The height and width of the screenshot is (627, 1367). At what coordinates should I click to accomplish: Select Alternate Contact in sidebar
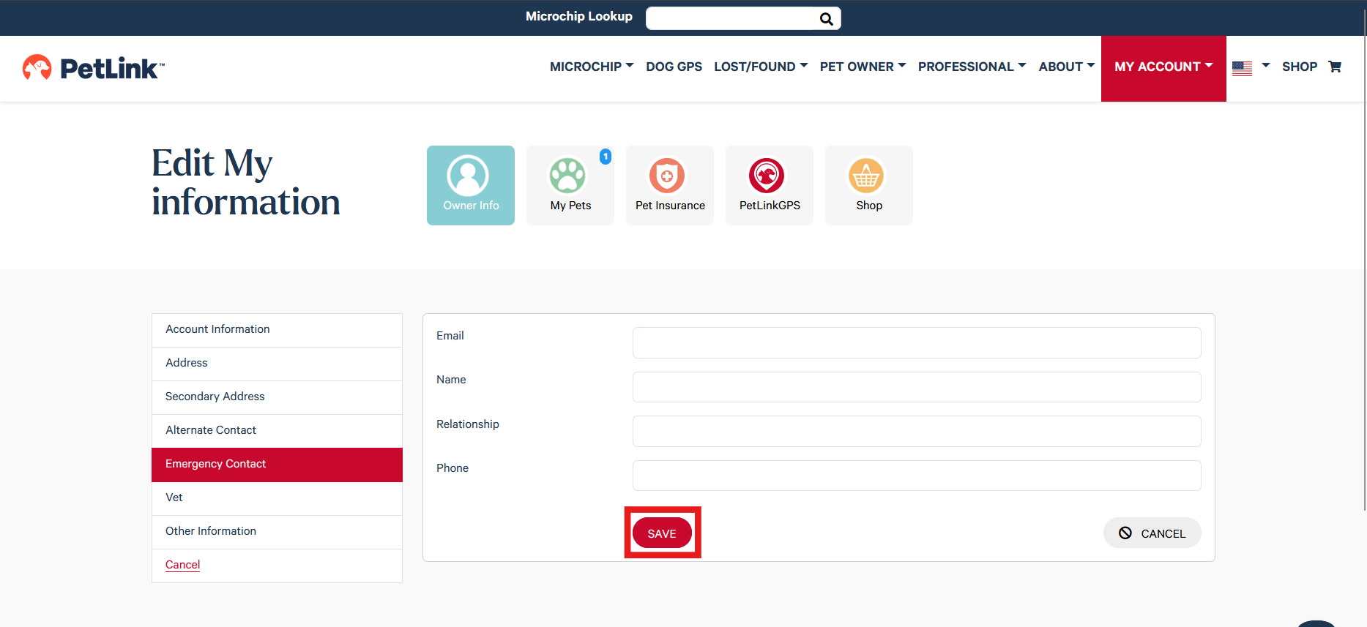277,431
